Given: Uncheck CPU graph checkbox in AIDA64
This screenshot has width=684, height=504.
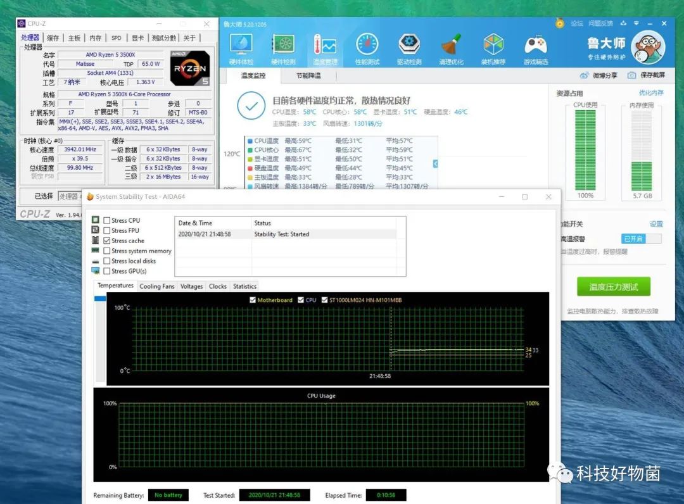Looking at the screenshot, I should [x=301, y=300].
